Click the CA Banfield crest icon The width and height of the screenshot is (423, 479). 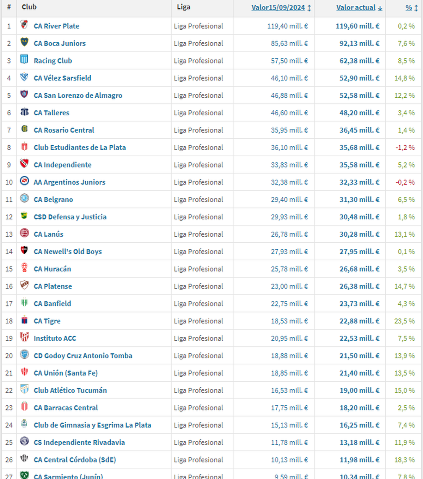tap(24, 302)
